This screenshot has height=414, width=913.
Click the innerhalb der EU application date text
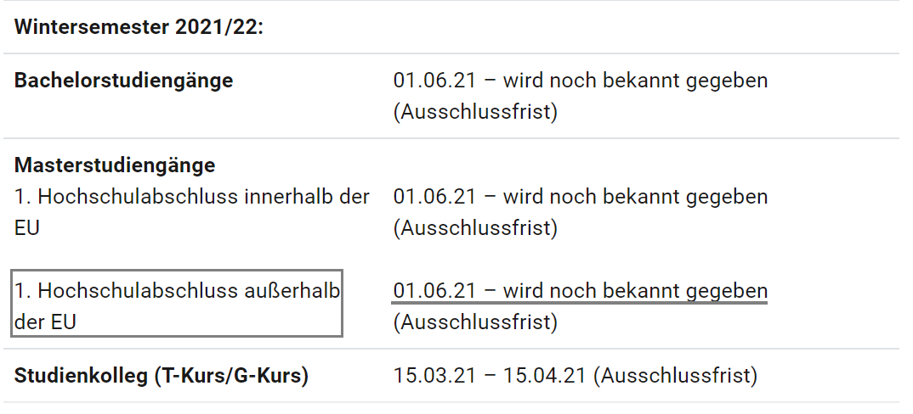pyautogui.click(x=581, y=197)
